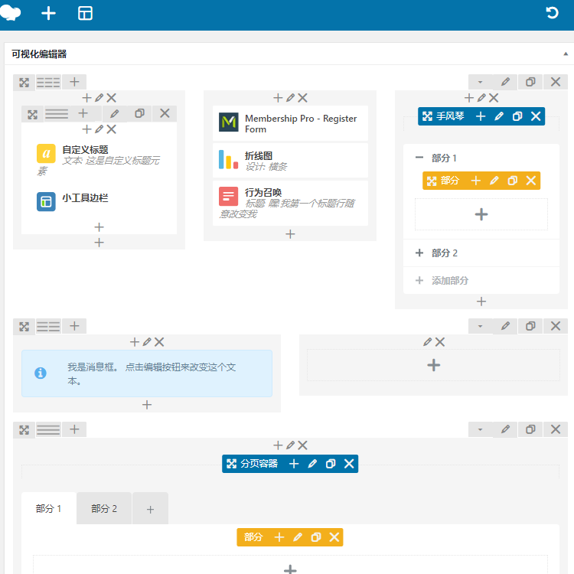
Task: Edit the 手风琴 accordion settings
Action: pyautogui.click(x=499, y=116)
